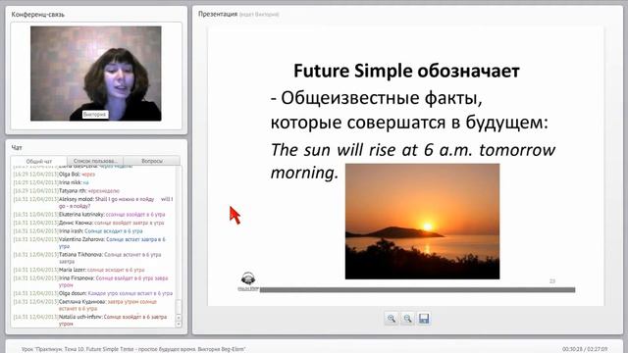Select Olga dosun's chat message
Viewport: 628px width, 353px height.
click(93, 293)
